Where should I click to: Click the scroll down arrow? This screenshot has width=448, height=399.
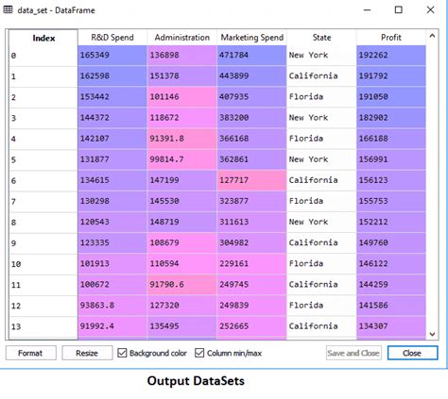pos(432,334)
